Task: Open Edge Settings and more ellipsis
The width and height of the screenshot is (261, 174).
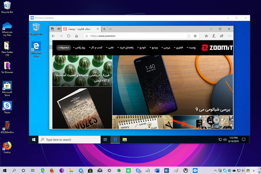Action: point(230,36)
